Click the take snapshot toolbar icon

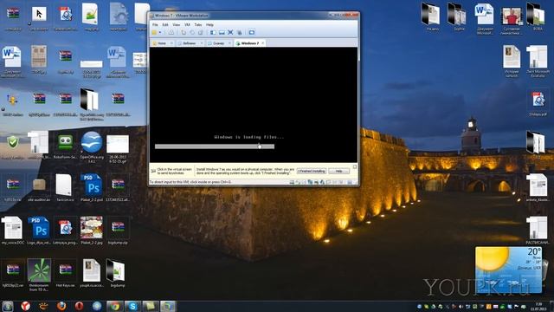point(184,33)
